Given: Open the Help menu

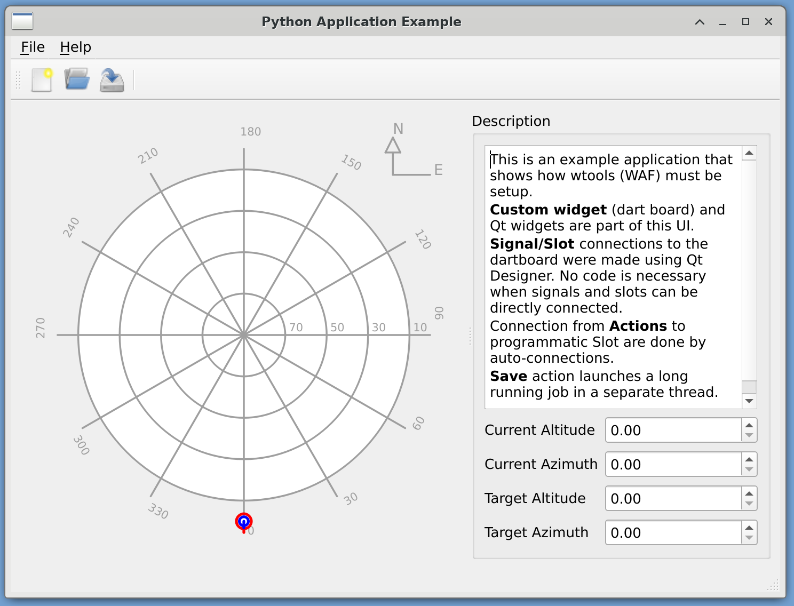Looking at the screenshot, I should (75, 47).
